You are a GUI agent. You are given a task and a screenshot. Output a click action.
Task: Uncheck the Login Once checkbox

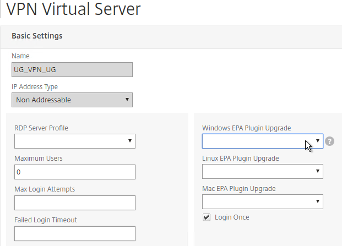point(207,217)
